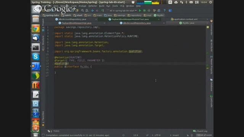Click the rightmost blue toolbar icon
This screenshot has height=137, width=244.
[x=170, y=11]
